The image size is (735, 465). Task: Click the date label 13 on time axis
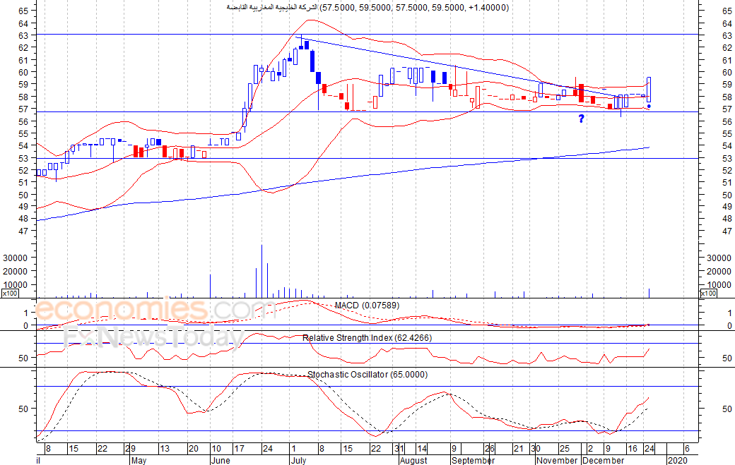165,449
